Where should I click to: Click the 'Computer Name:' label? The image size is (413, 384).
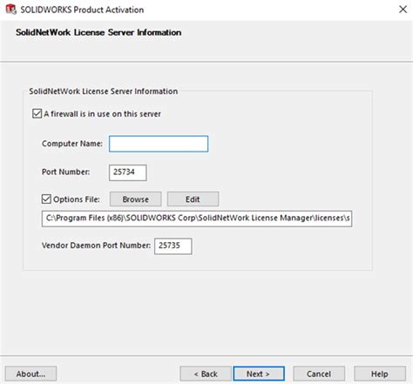(72, 144)
